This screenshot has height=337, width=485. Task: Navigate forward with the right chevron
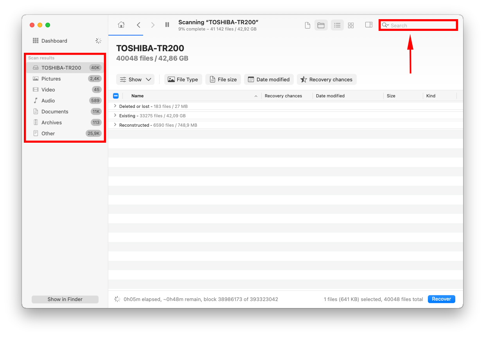(x=153, y=25)
